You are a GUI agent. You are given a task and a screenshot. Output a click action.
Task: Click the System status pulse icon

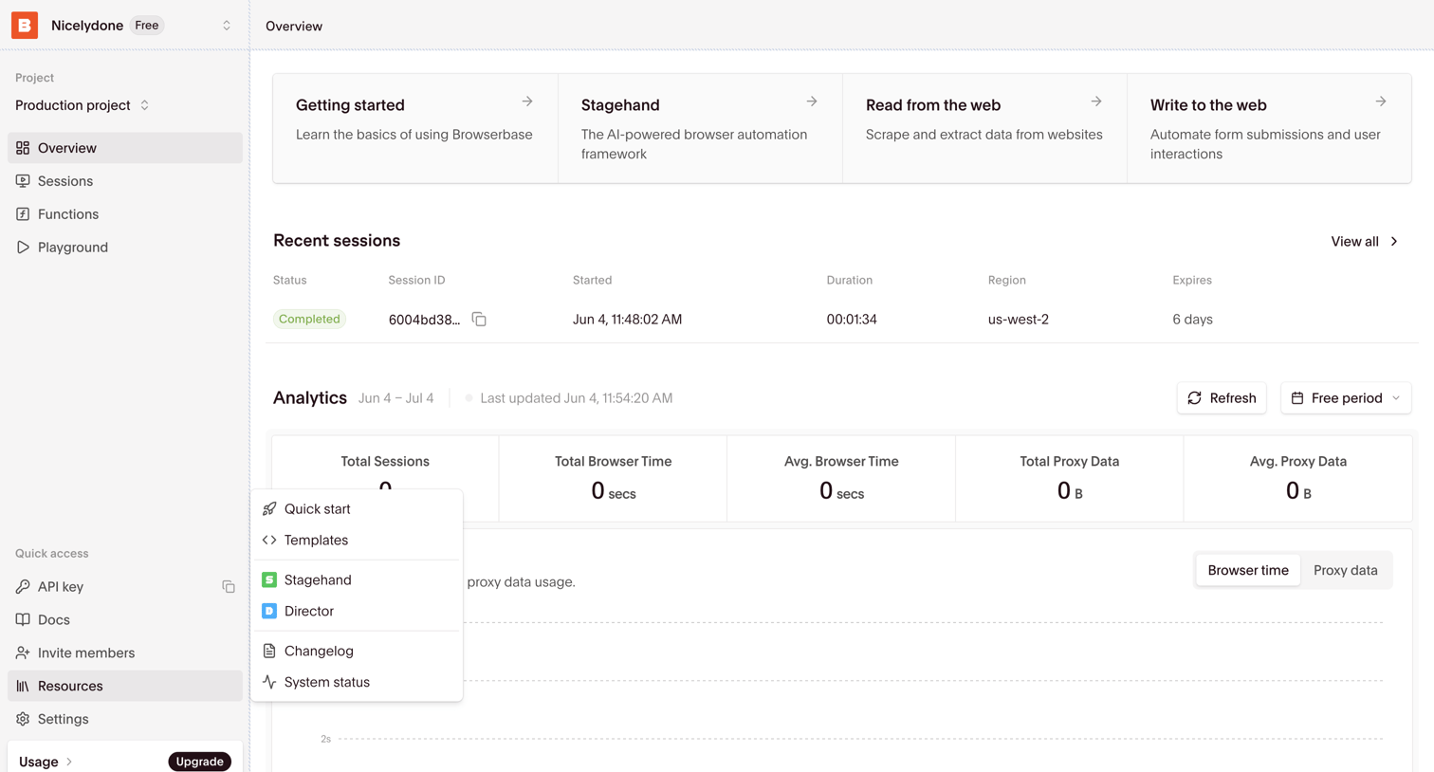click(x=269, y=683)
